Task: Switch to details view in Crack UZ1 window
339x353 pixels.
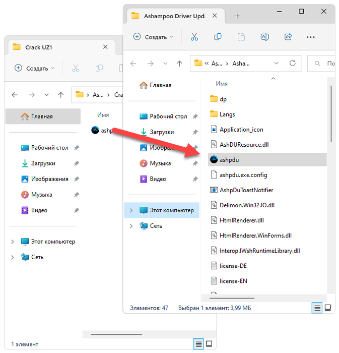Action: click(198, 344)
